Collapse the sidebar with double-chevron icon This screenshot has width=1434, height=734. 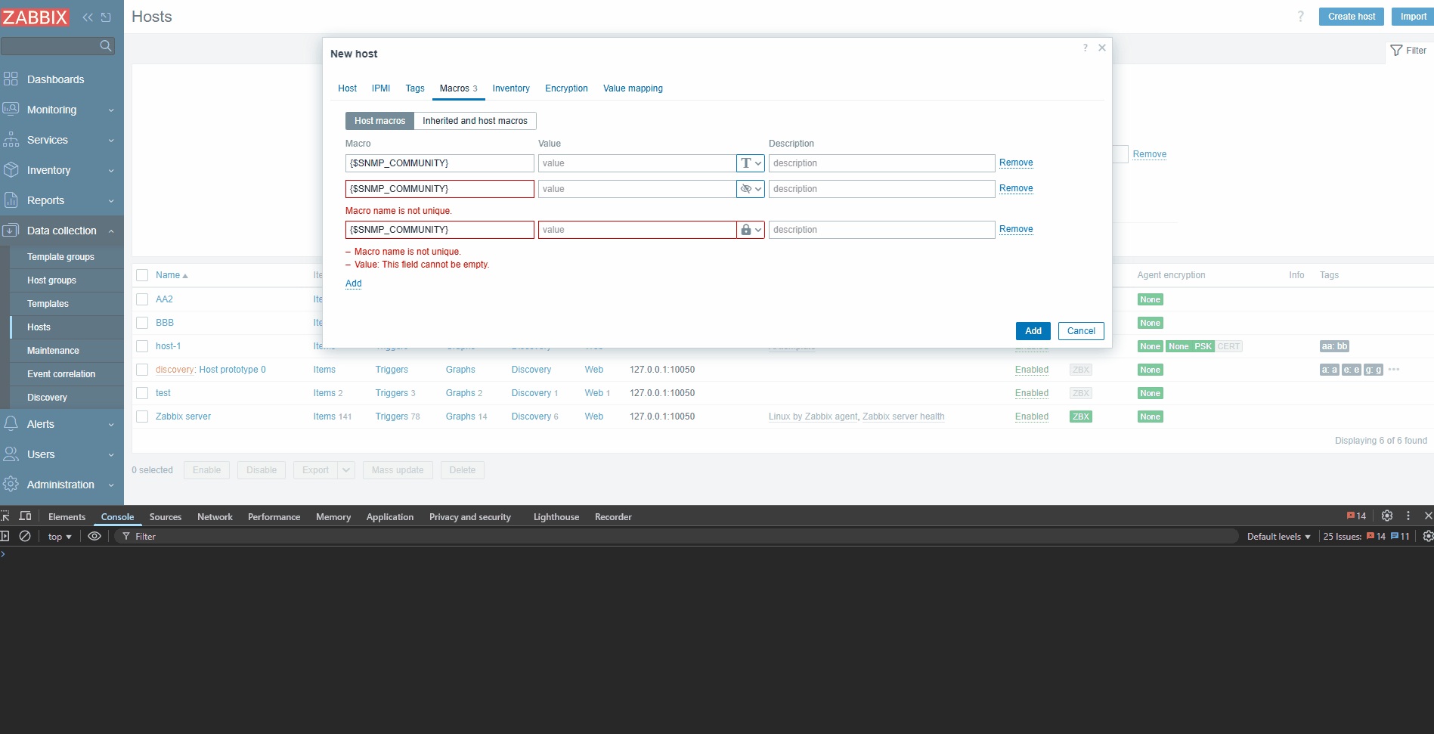pyautogui.click(x=88, y=17)
